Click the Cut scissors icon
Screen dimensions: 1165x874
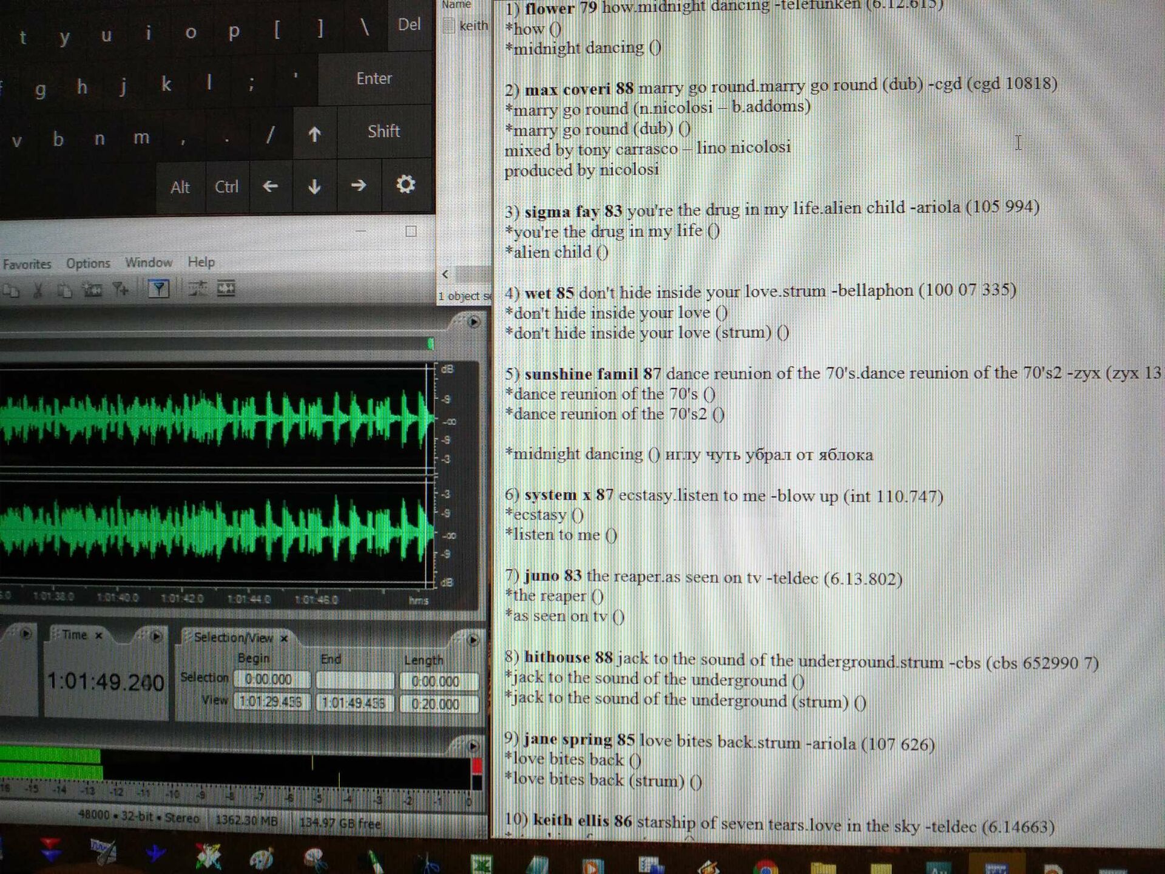point(38,291)
